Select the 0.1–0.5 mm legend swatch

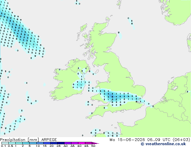pyautogui.click(x=5, y=143)
